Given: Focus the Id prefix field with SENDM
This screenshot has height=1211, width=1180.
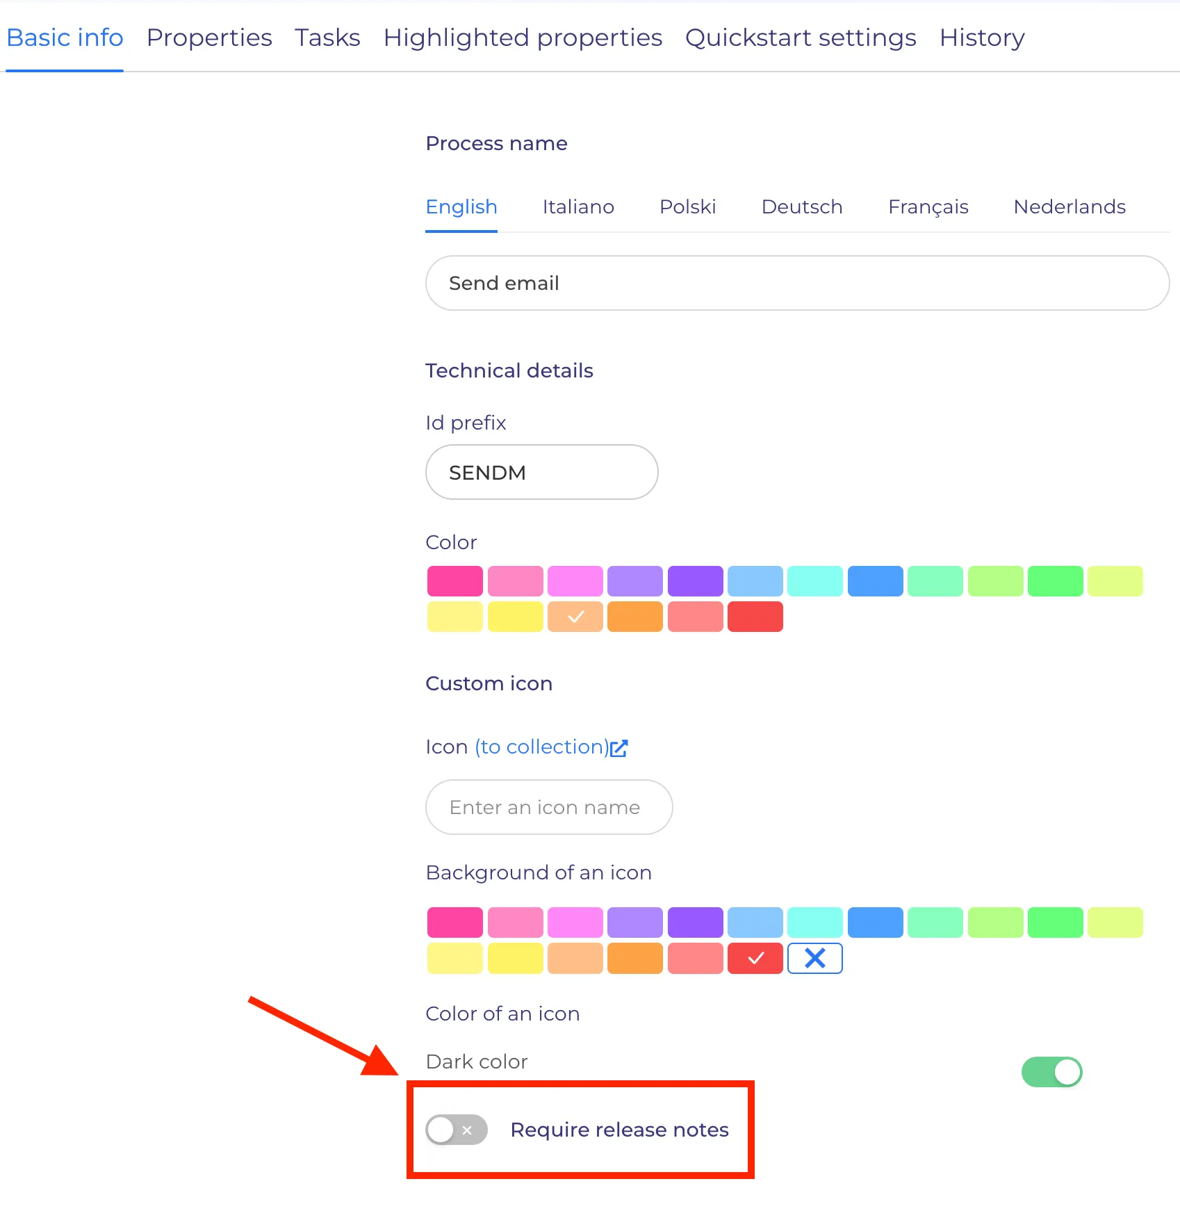Looking at the screenshot, I should point(541,472).
